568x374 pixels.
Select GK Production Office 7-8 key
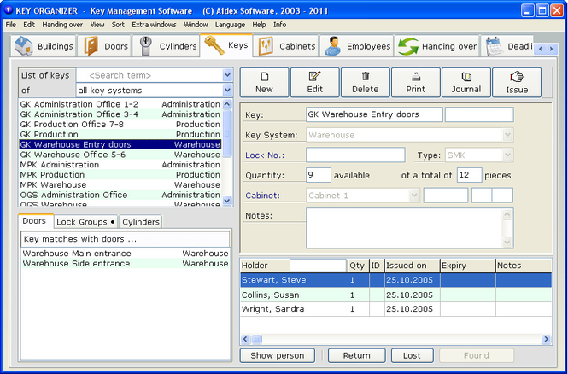click(x=120, y=125)
